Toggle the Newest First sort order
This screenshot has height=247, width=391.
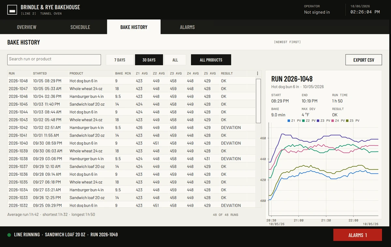pyautogui.click(x=287, y=42)
